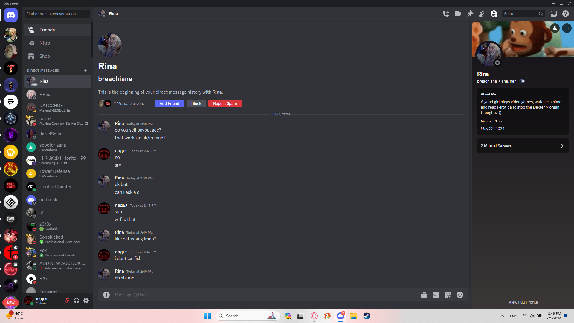Open the DM with RRina
The width and height of the screenshot is (574, 323).
pyautogui.click(x=57, y=95)
